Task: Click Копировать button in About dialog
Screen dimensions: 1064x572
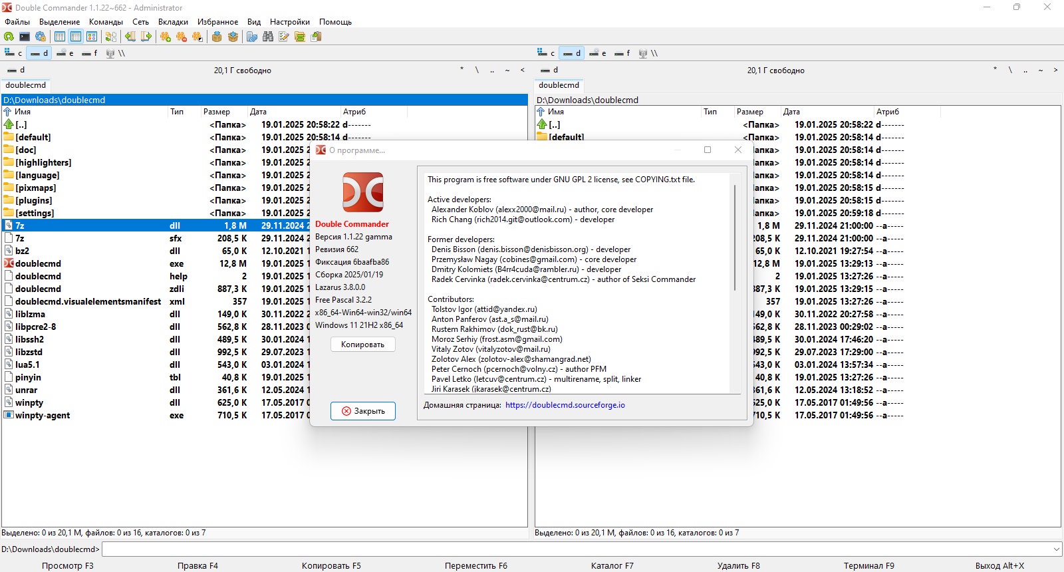Action: 362,345
